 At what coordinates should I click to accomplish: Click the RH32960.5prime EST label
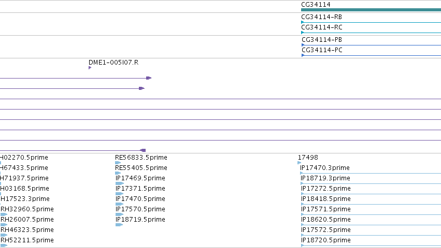click(x=27, y=209)
